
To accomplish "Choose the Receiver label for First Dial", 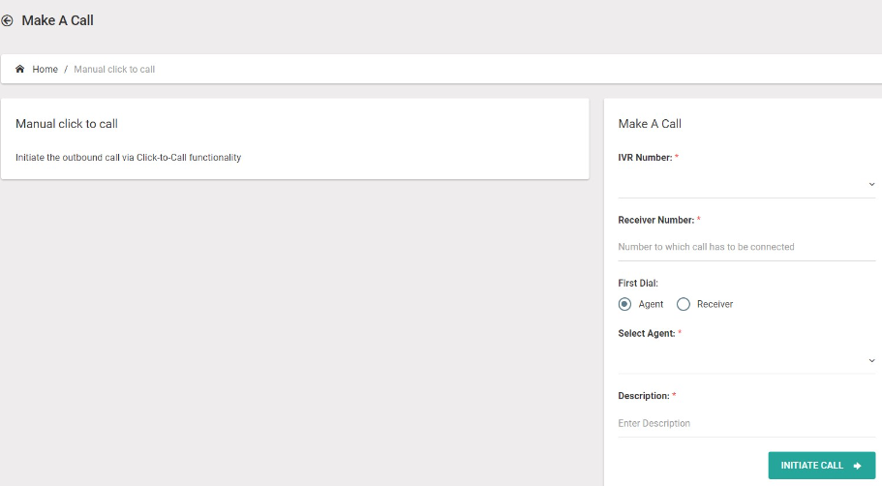I will 715,304.
